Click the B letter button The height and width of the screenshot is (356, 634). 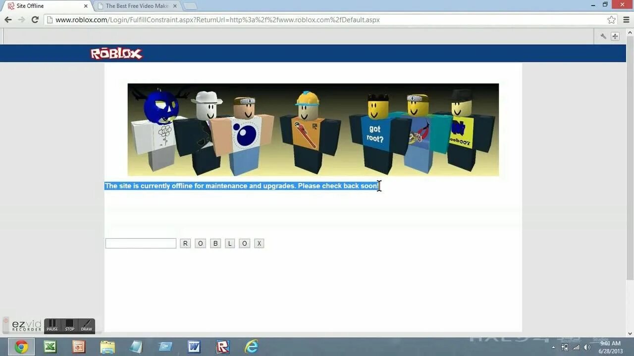pyautogui.click(x=215, y=243)
